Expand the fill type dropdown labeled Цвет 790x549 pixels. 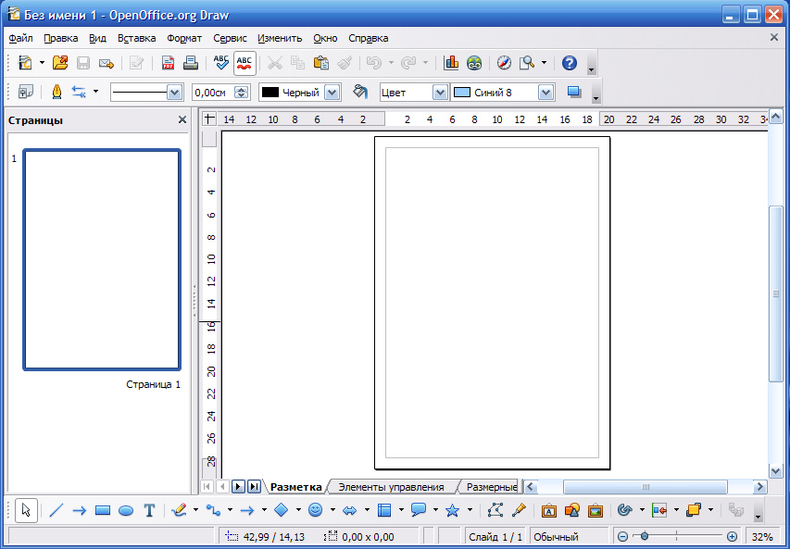click(440, 93)
